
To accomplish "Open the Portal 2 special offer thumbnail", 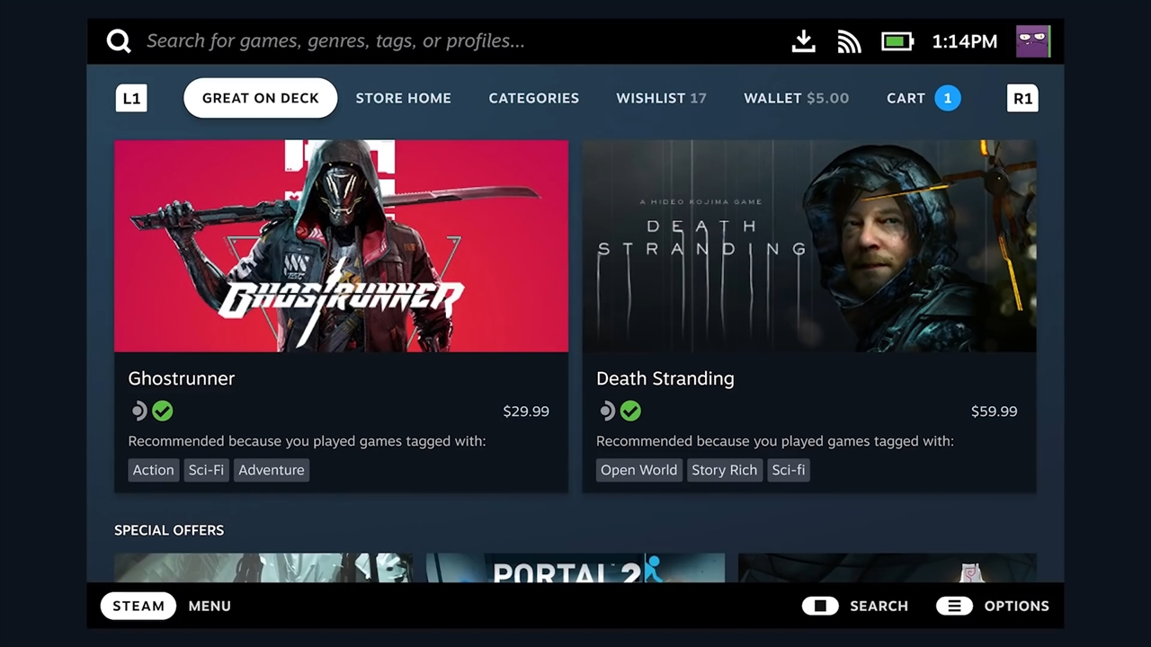I will [575, 568].
